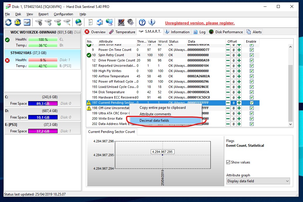This screenshot has height=202, width=303.
Task: Click warning triangle on Off-Line Uncorrectable row
Action: (x=89, y=108)
